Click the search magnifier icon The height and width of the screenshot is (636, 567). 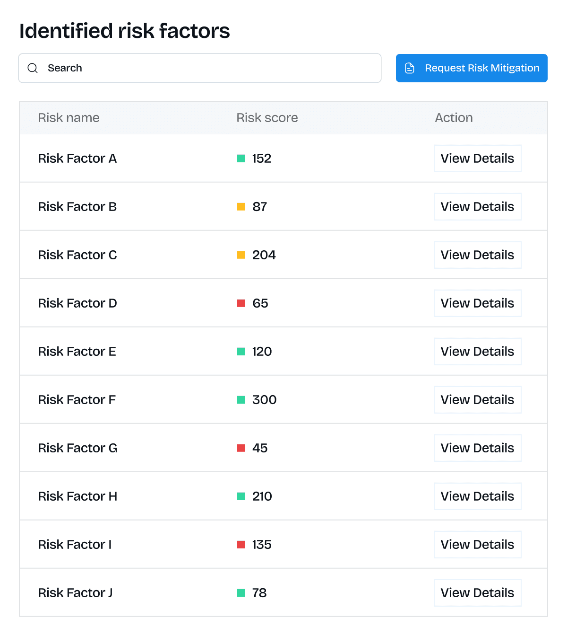33,68
